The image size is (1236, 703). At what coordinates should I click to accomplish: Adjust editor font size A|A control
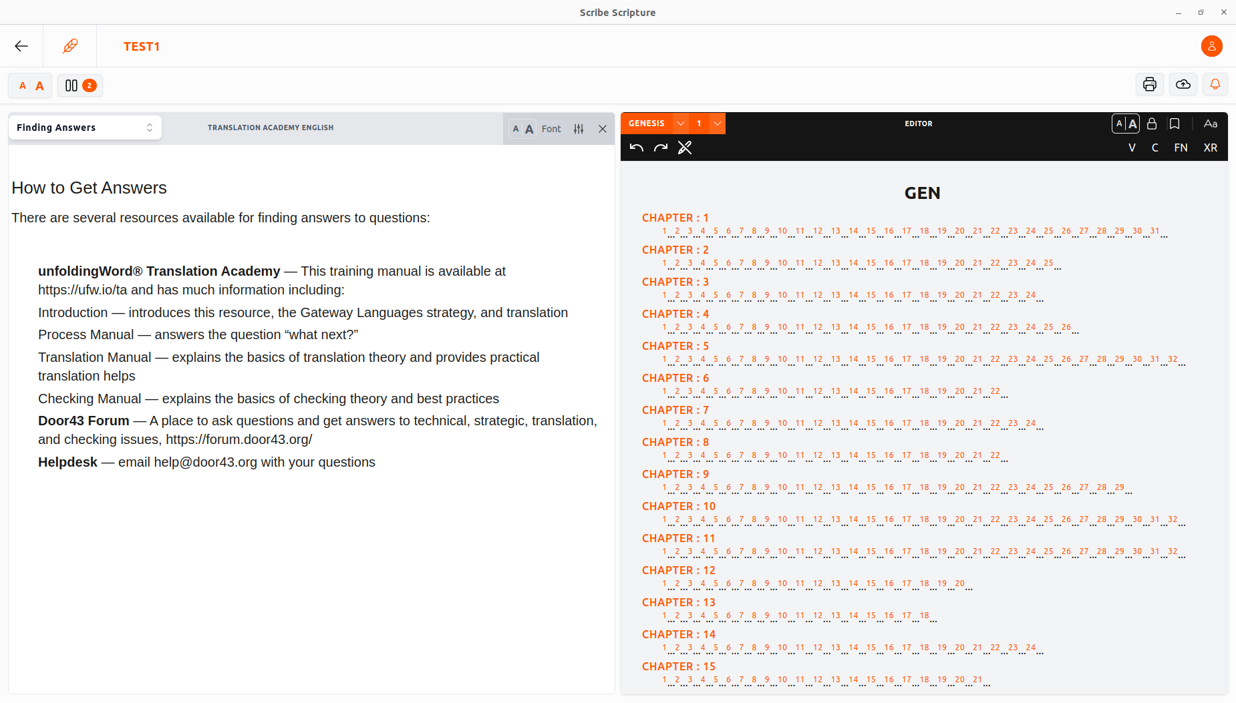point(1126,124)
